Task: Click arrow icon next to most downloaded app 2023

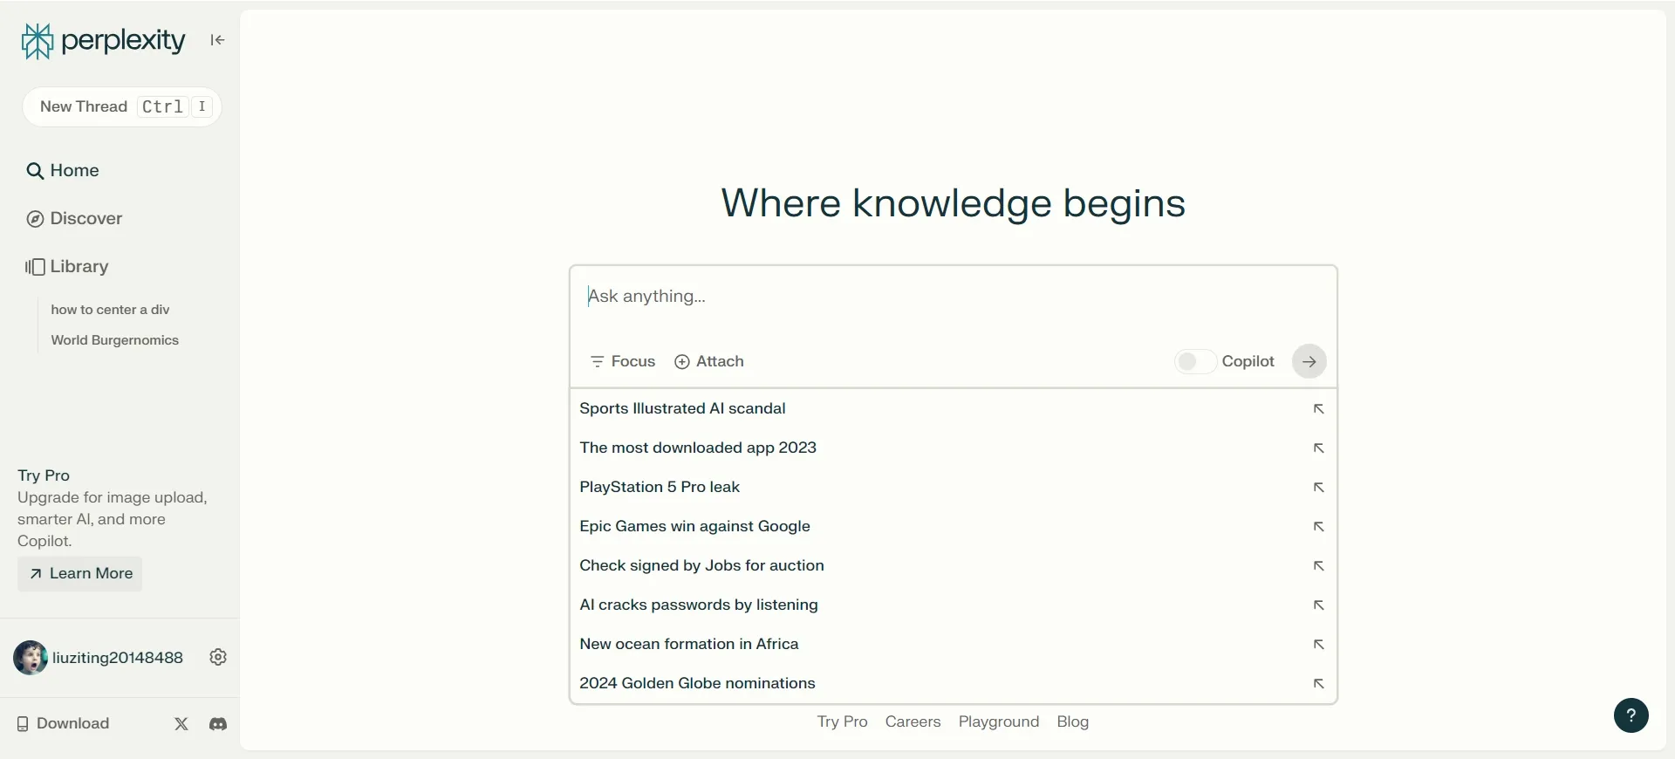Action: [x=1319, y=448]
